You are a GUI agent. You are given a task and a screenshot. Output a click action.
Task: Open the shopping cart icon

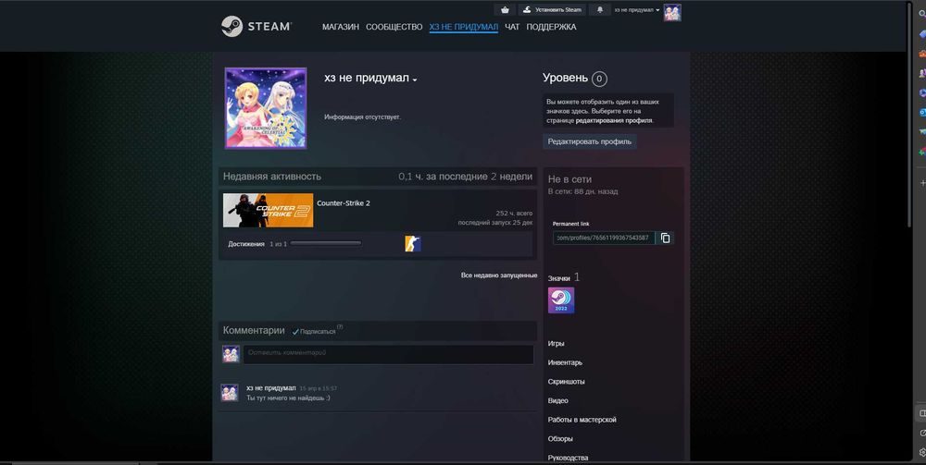(505, 10)
